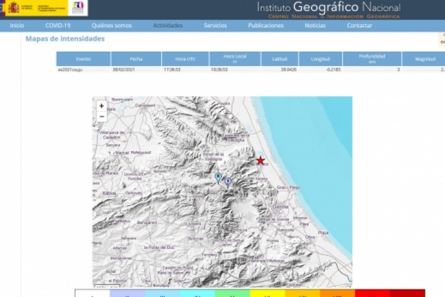Open the COVID-19 menu item
Screen dimensions: 445x297
tap(58, 26)
